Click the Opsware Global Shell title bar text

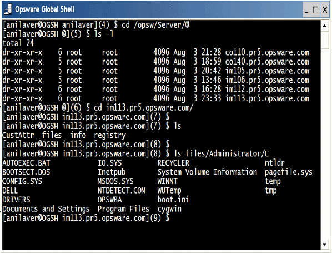pyautogui.click(x=44, y=9)
